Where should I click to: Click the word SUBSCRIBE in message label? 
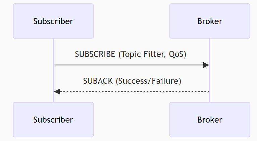(x=95, y=54)
